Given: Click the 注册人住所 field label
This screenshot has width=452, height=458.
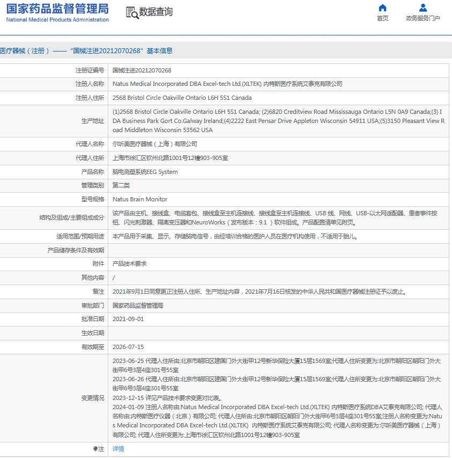Looking at the screenshot, I should (90, 98).
